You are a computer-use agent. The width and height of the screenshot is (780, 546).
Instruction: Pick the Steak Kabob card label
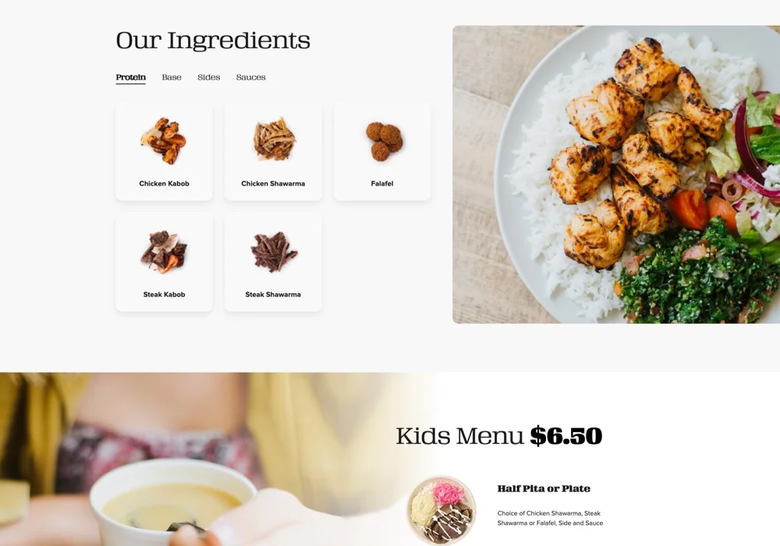[164, 294]
